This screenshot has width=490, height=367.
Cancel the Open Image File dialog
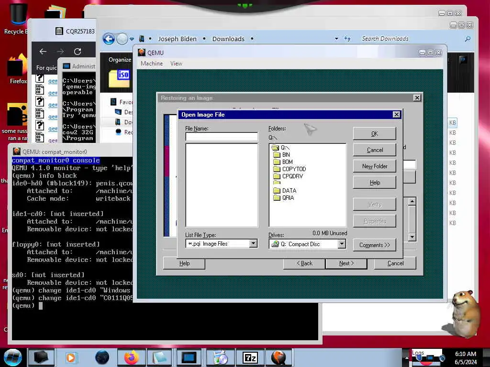point(374,150)
